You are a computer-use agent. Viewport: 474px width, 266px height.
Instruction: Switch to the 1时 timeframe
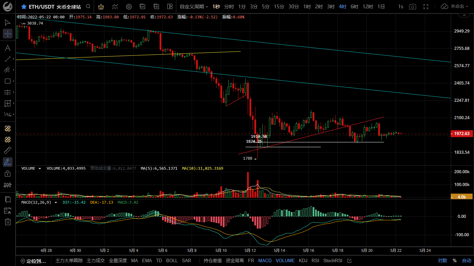[307, 7]
